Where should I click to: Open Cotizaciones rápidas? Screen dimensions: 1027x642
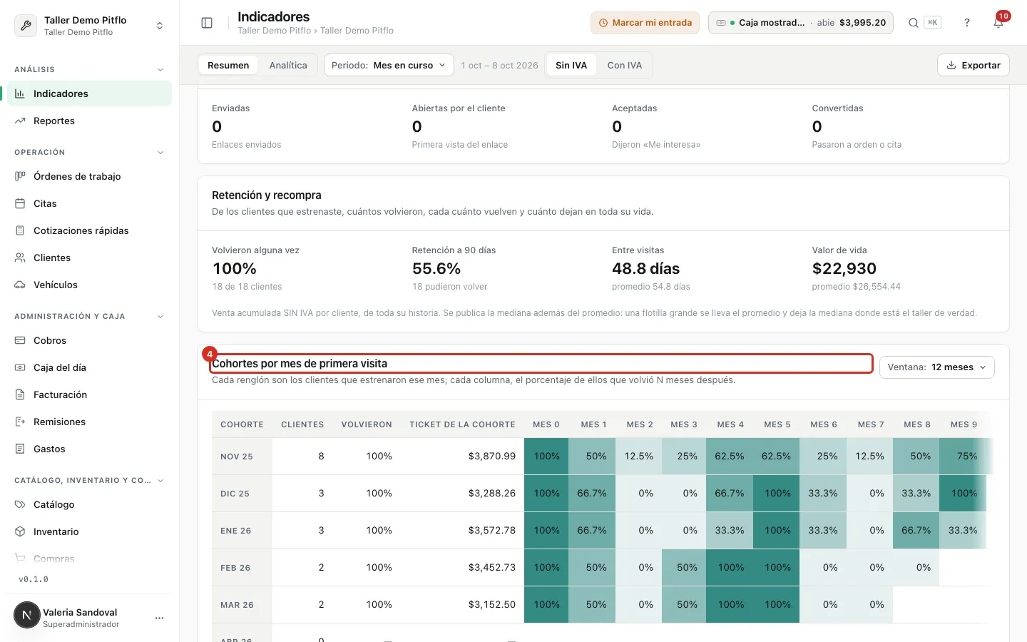[89, 230]
